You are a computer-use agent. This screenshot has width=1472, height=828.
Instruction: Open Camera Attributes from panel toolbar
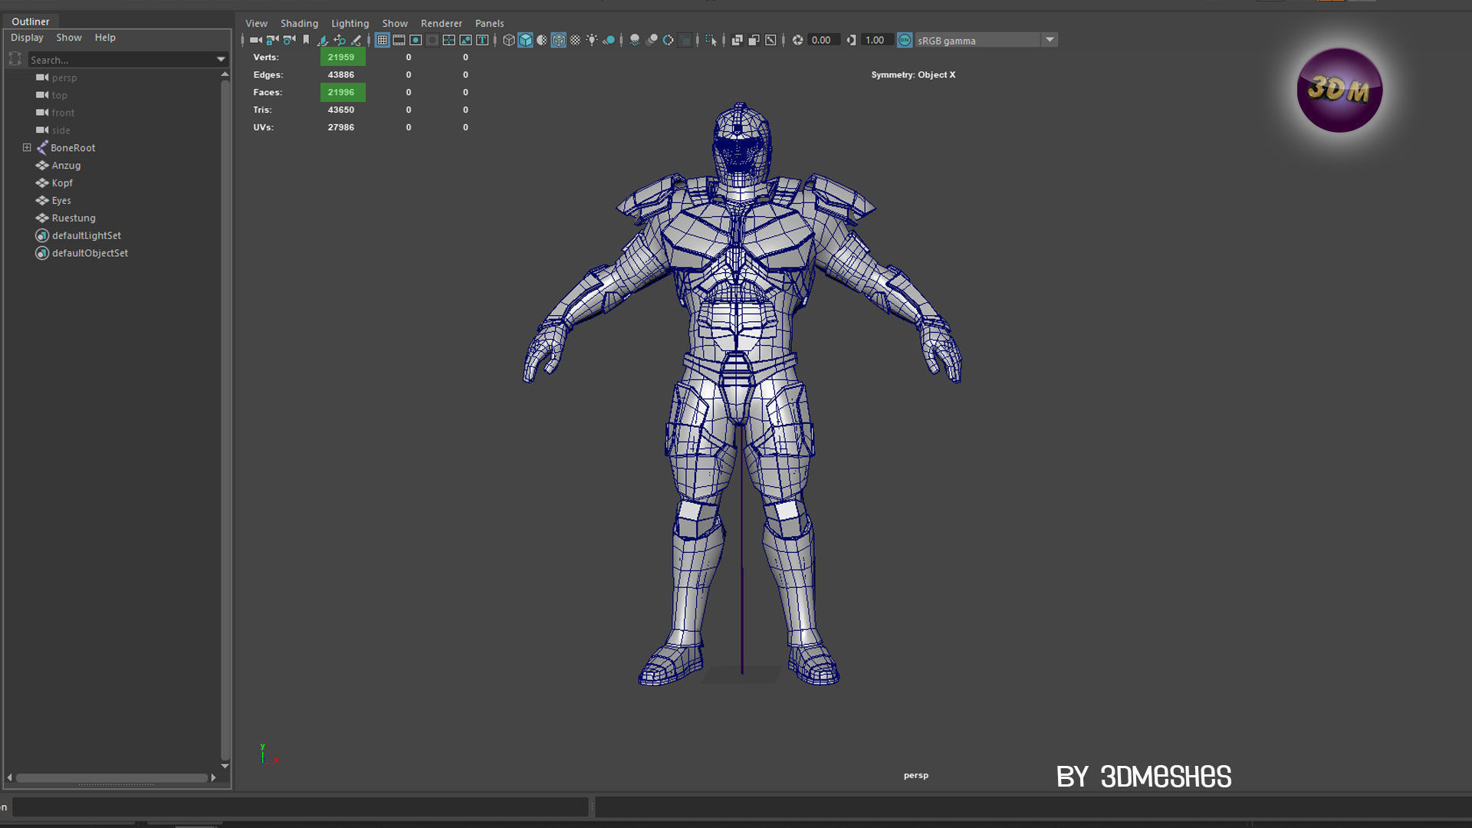[289, 40]
